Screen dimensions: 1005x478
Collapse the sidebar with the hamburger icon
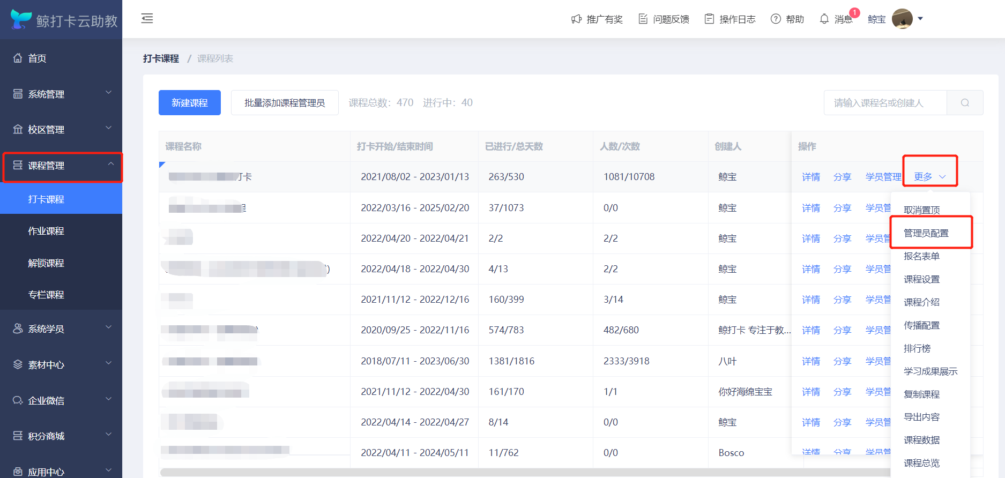pos(147,19)
